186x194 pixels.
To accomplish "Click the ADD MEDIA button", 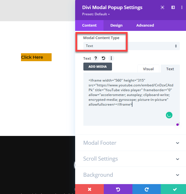I will [x=98, y=67].
